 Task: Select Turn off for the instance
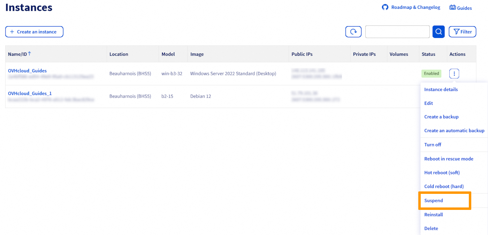coord(433,144)
